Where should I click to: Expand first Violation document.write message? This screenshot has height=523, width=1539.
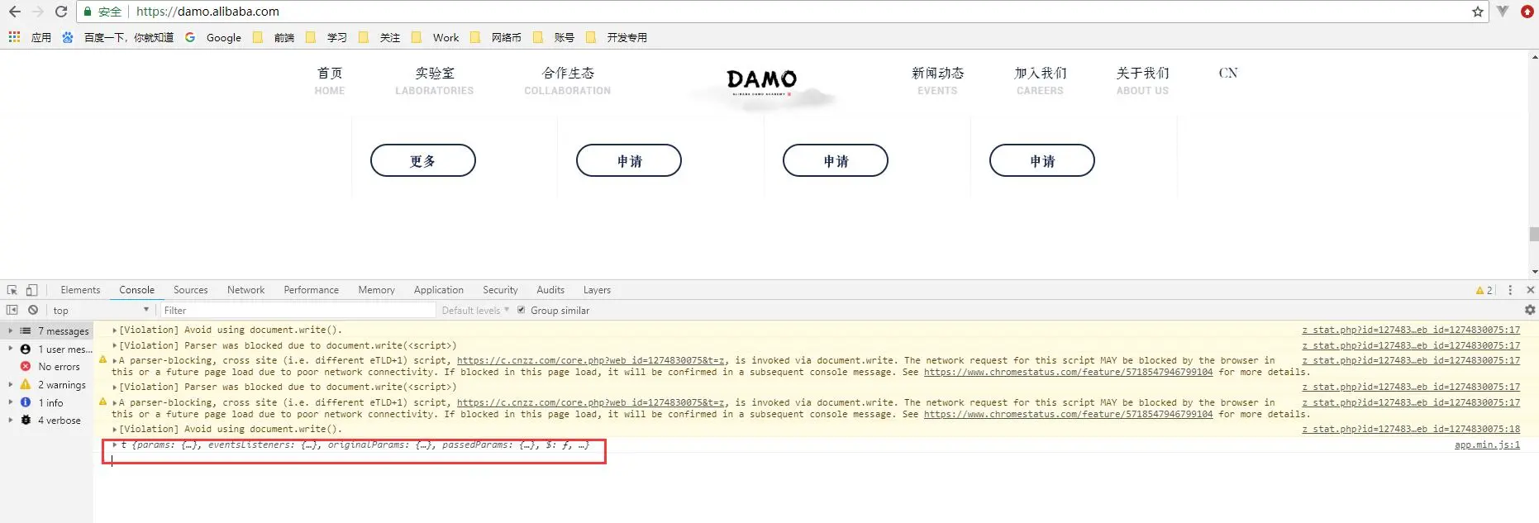(x=115, y=330)
